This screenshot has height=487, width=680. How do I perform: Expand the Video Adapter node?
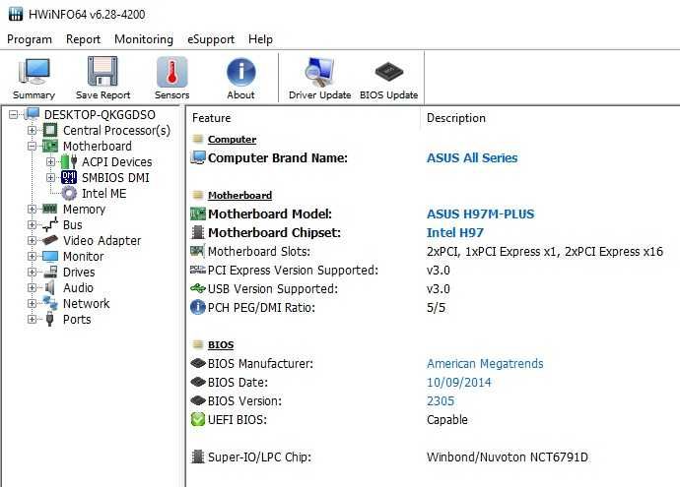point(32,241)
